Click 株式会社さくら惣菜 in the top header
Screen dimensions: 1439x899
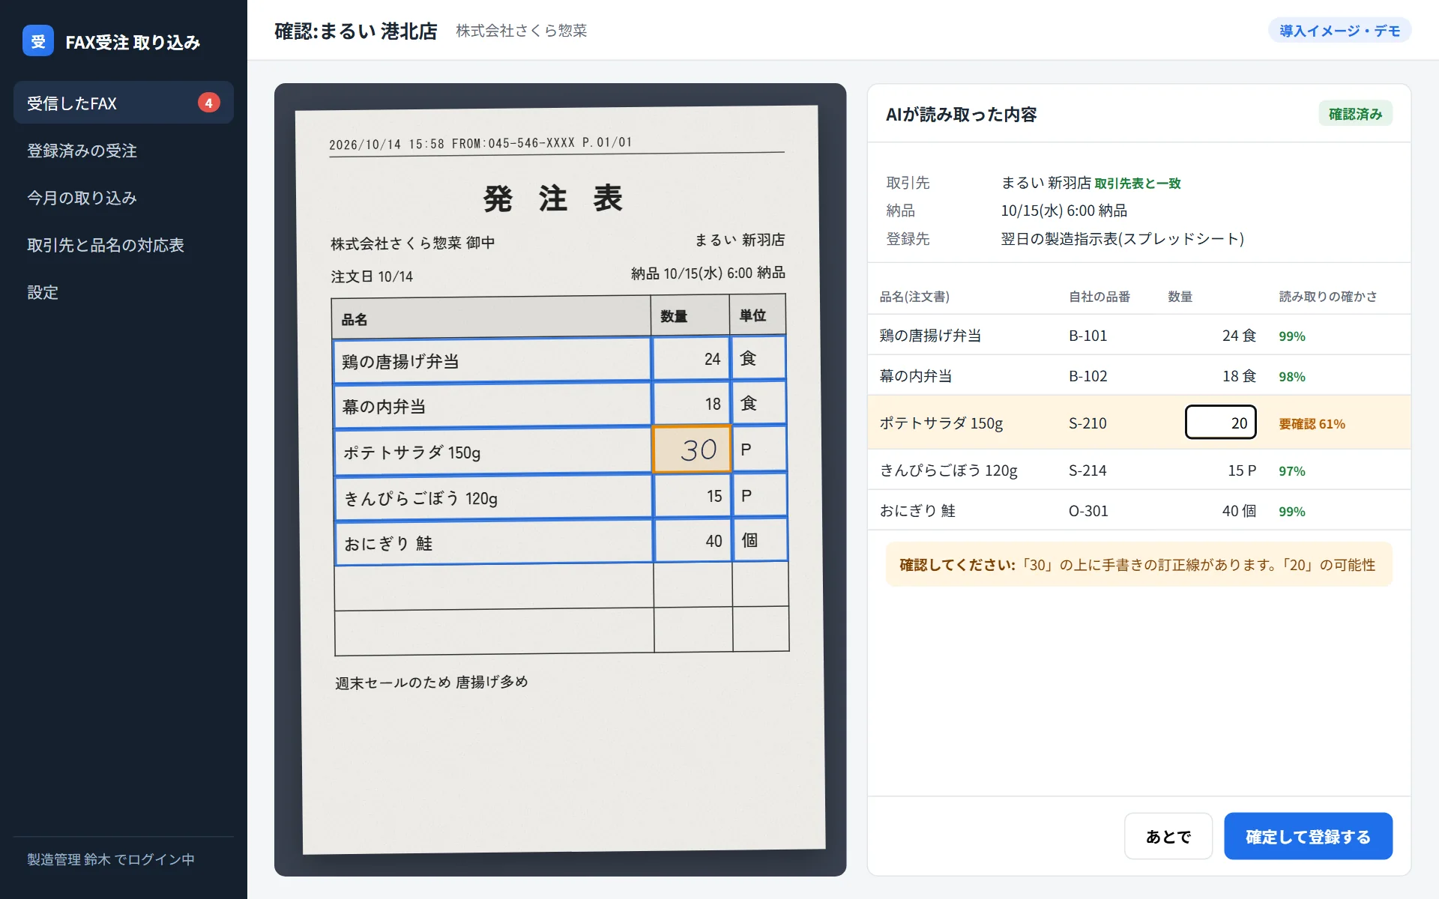coord(521,31)
